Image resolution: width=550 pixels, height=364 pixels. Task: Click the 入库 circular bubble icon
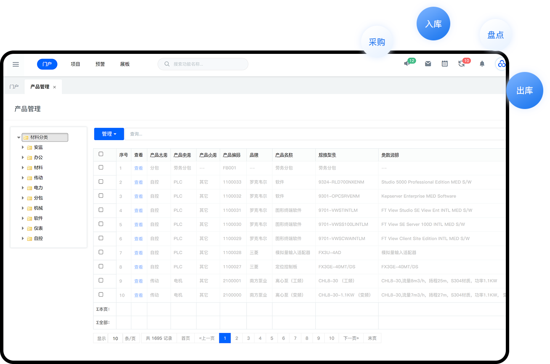pyautogui.click(x=433, y=24)
